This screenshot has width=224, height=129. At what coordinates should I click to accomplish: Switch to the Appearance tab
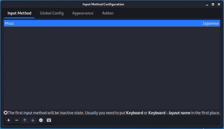[83, 13]
